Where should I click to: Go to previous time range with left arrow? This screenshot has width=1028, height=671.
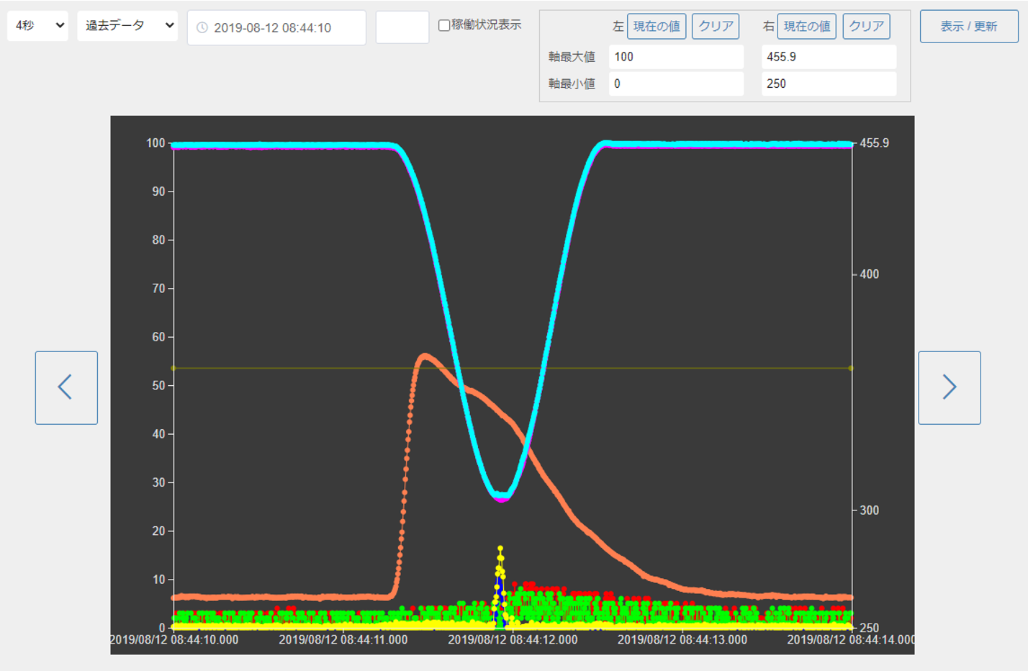pyautogui.click(x=66, y=387)
